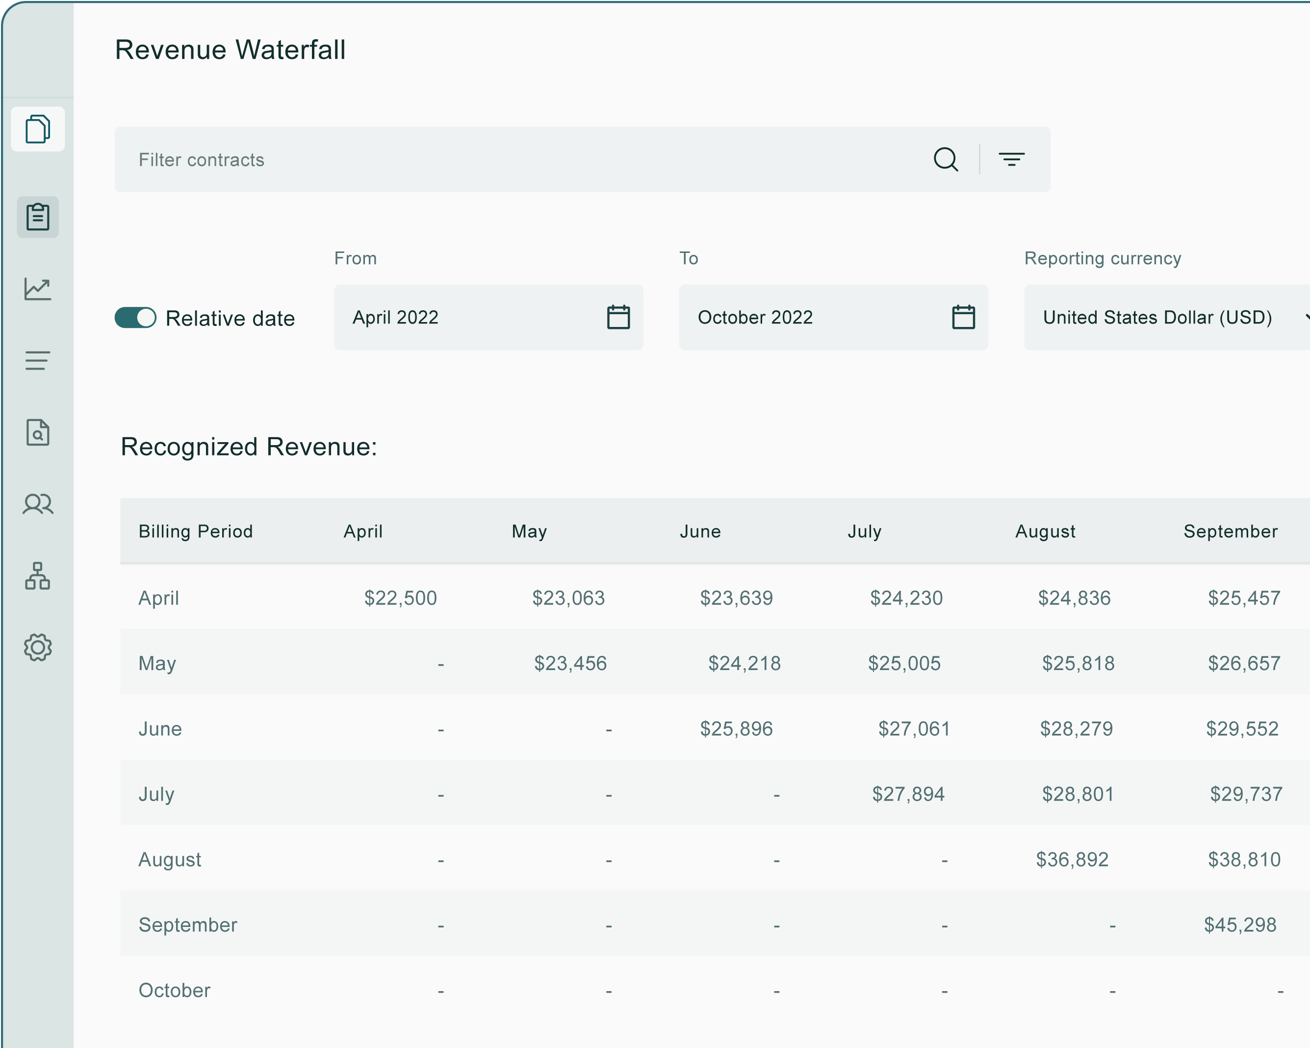The image size is (1310, 1048).
Task: Toggle the Relative date switch
Action: (135, 318)
